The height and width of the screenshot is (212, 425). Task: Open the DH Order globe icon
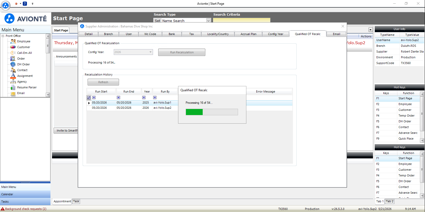click(x=13, y=64)
